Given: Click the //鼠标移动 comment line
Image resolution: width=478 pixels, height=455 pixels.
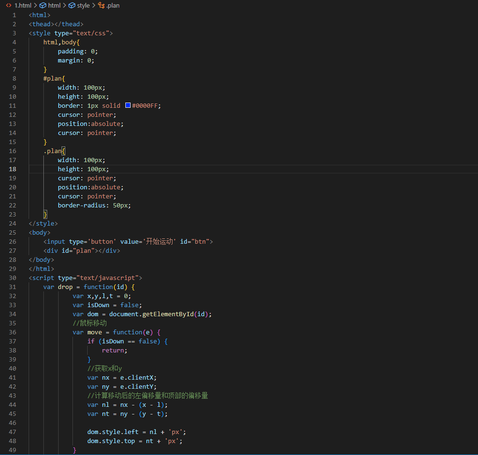Looking at the screenshot, I should 90,323.
